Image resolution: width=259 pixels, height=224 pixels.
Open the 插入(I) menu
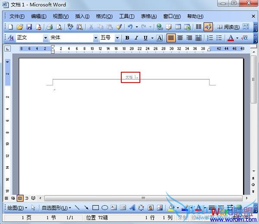tap(82, 16)
